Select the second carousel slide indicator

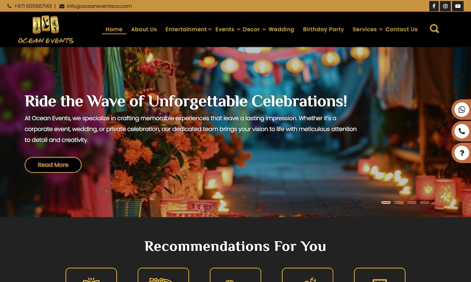(399, 203)
